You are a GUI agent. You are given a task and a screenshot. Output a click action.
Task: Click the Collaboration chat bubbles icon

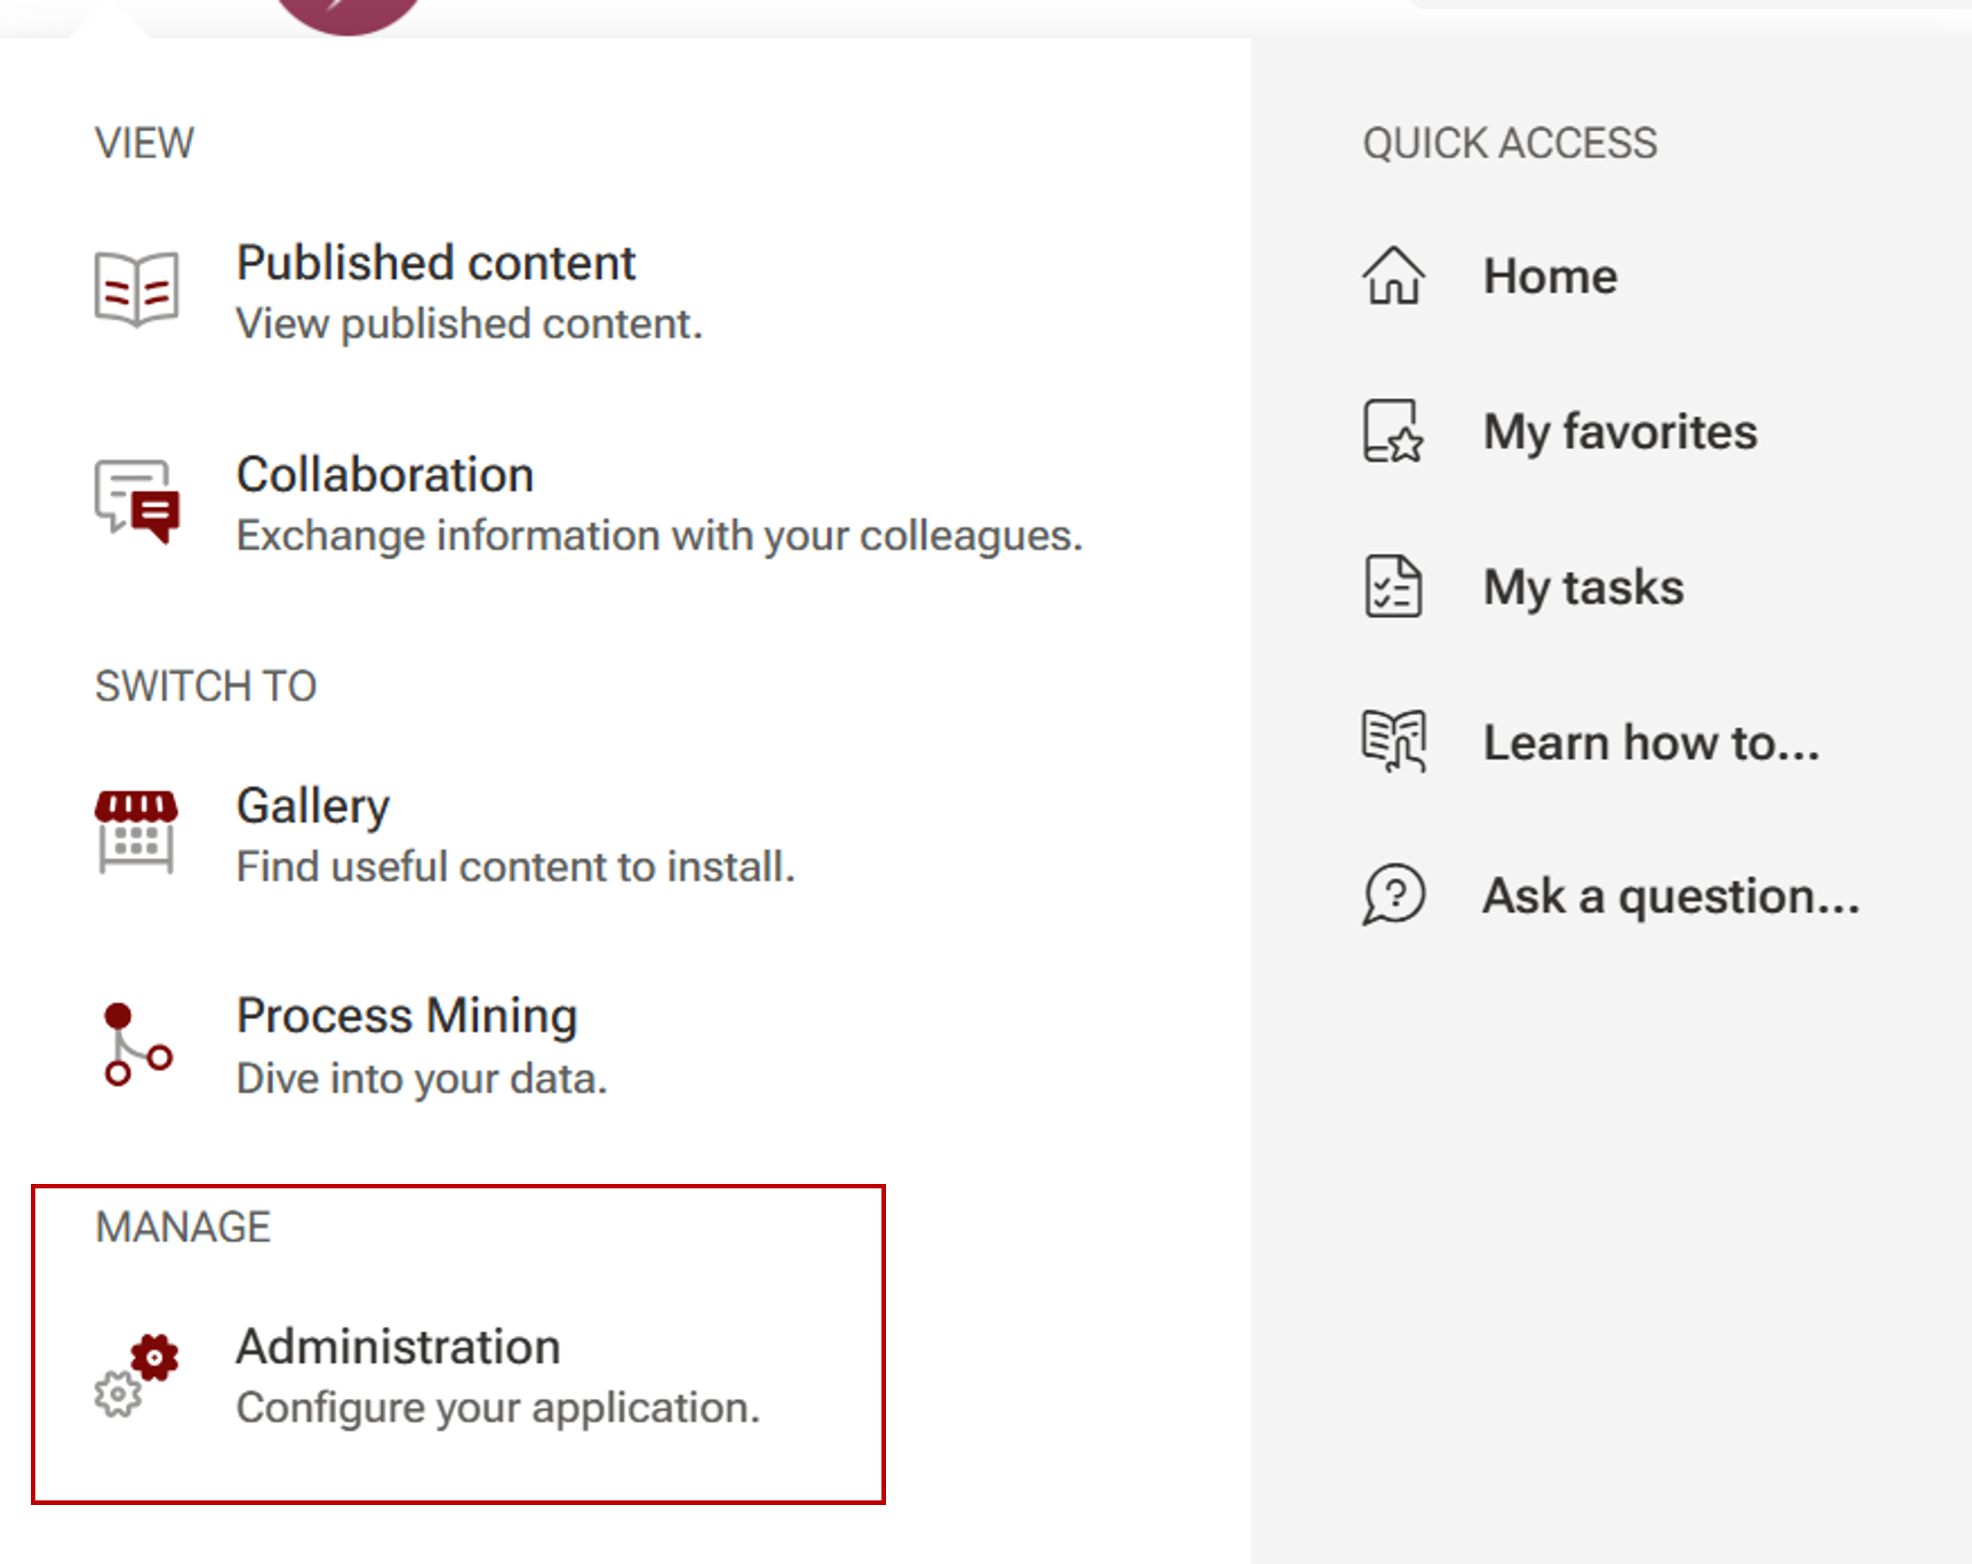point(136,501)
